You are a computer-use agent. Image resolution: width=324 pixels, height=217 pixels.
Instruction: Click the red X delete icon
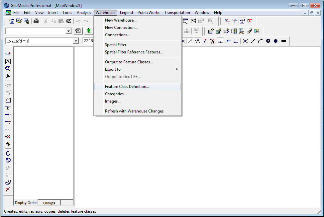[x=8, y=189]
